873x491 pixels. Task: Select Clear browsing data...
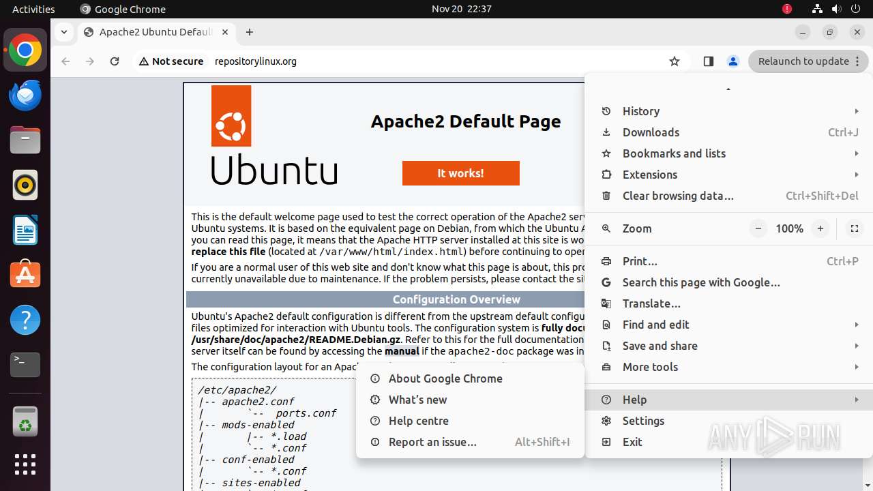point(729,196)
